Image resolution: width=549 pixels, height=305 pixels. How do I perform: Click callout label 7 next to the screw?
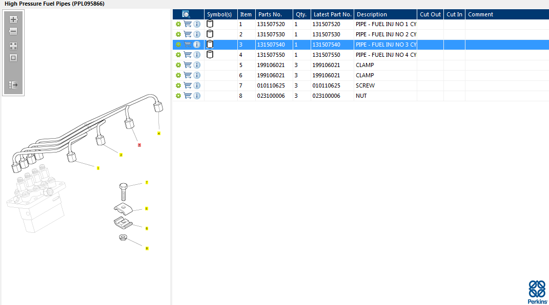[147, 182]
